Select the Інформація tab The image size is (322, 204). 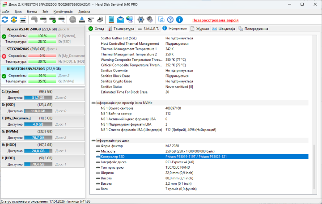[174, 28]
